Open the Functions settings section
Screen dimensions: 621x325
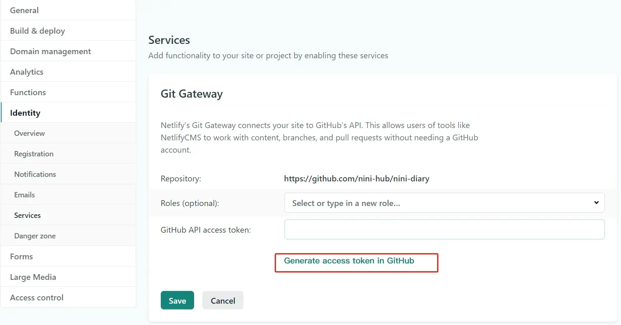tap(68, 92)
